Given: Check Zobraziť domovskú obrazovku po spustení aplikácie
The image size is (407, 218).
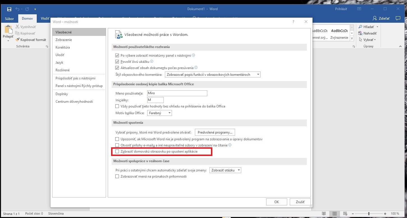Looking at the screenshot, I should 117,152.
